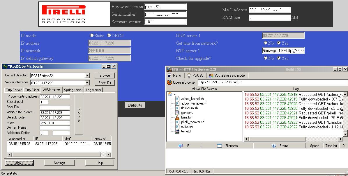Switch to the Tftp Client tab
Viewport: 348px width, 176px height.
click(32, 90)
